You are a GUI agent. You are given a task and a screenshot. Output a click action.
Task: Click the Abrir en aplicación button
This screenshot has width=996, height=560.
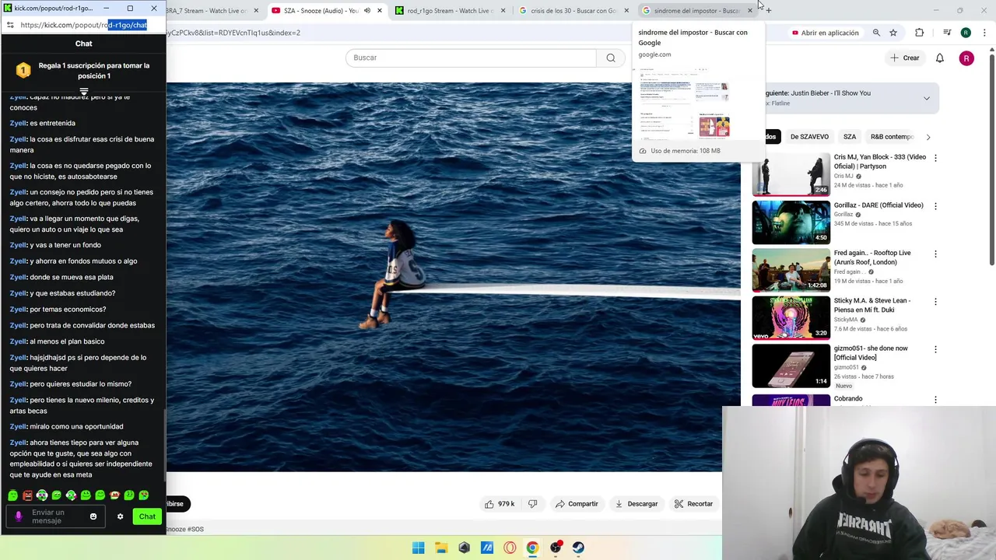tap(825, 33)
